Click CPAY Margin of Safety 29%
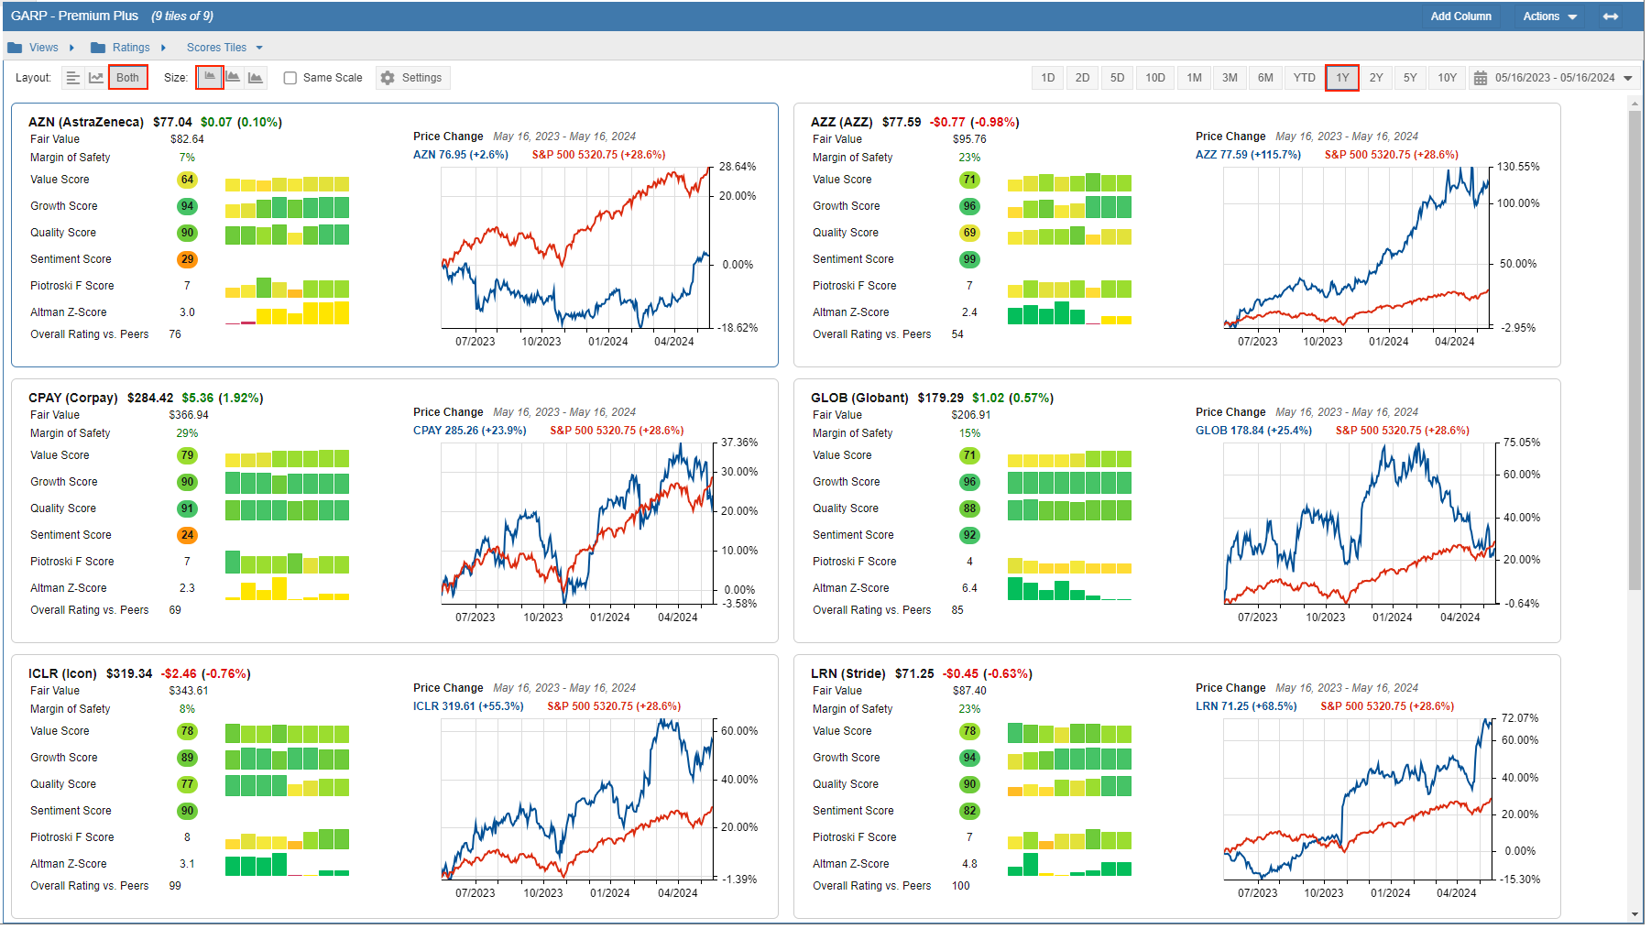The image size is (1651, 929). click(187, 433)
